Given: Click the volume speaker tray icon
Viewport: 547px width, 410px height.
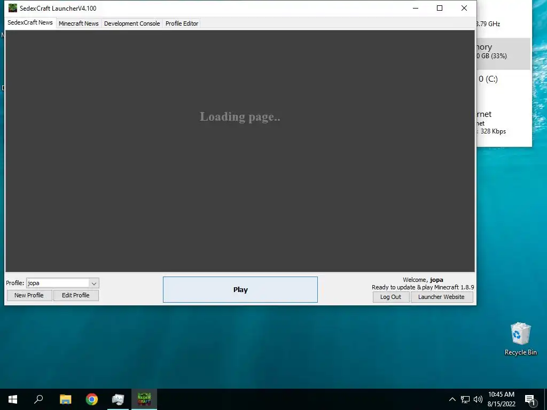Looking at the screenshot, I should coord(478,399).
